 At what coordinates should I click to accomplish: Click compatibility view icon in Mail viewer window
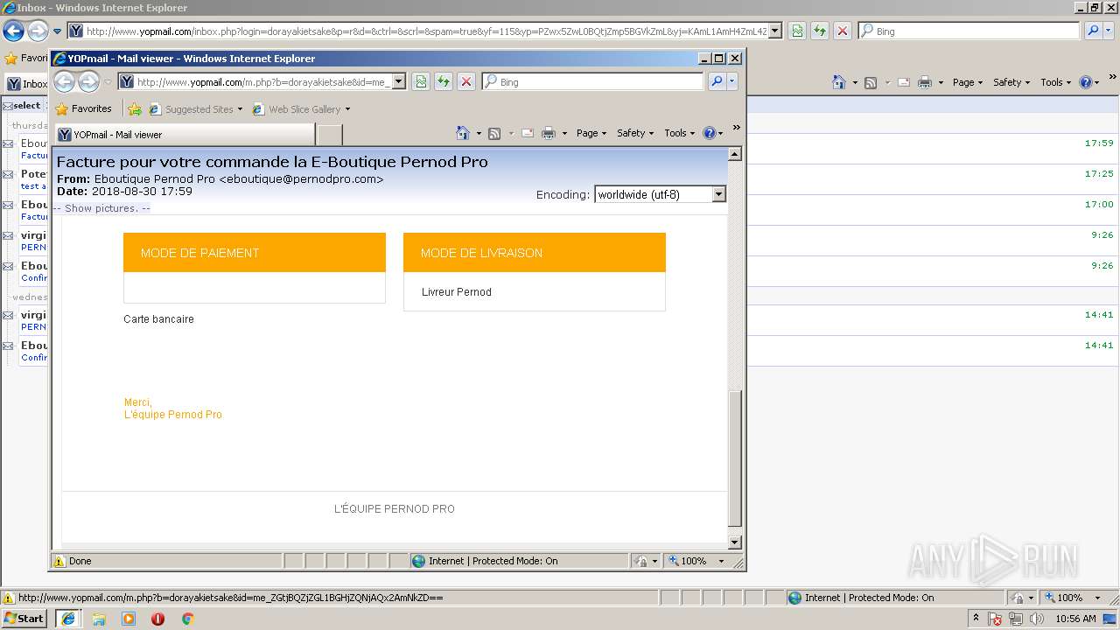coord(421,81)
